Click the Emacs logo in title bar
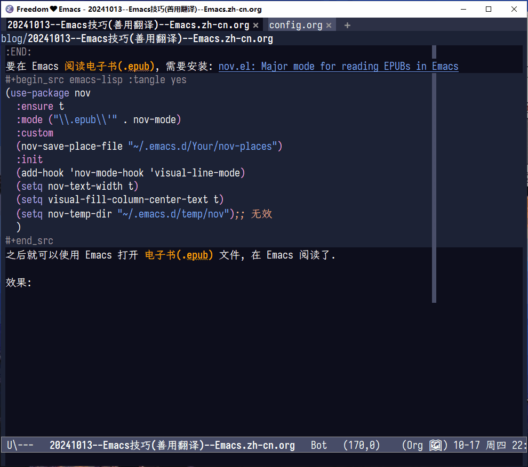The width and height of the screenshot is (528, 467). [10, 9]
